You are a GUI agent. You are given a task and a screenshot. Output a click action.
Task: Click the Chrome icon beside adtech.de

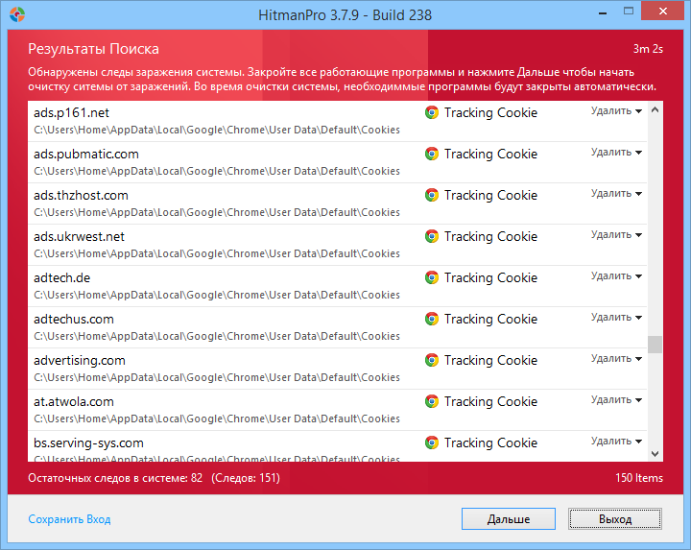(x=432, y=277)
